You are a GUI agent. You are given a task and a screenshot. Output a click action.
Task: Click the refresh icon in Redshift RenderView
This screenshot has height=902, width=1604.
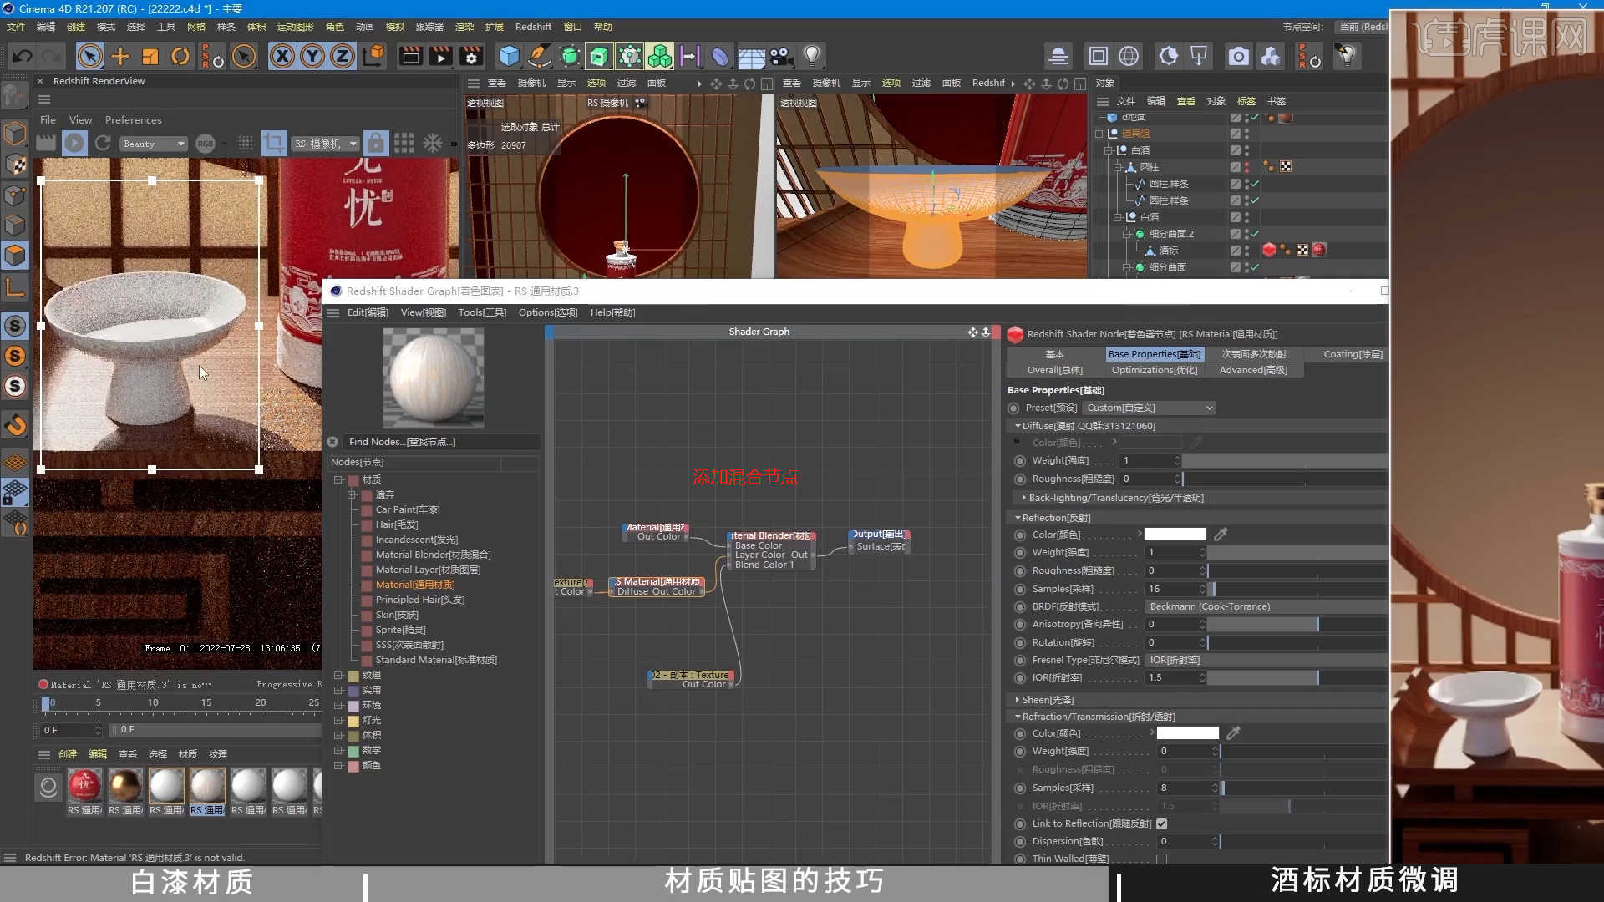click(x=103, y=143)
